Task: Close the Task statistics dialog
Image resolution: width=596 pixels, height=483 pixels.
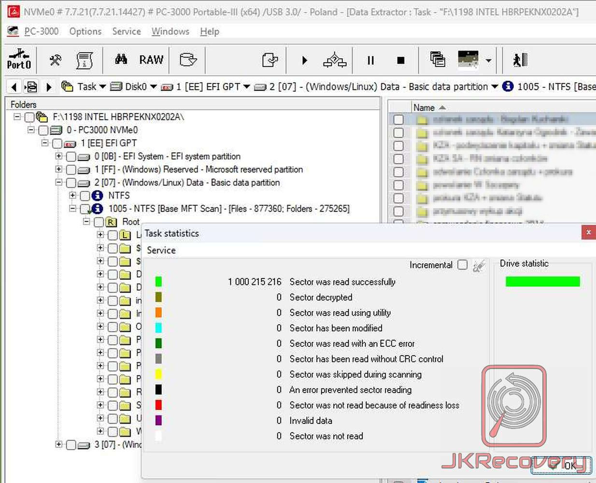Action: pos(588,232)
